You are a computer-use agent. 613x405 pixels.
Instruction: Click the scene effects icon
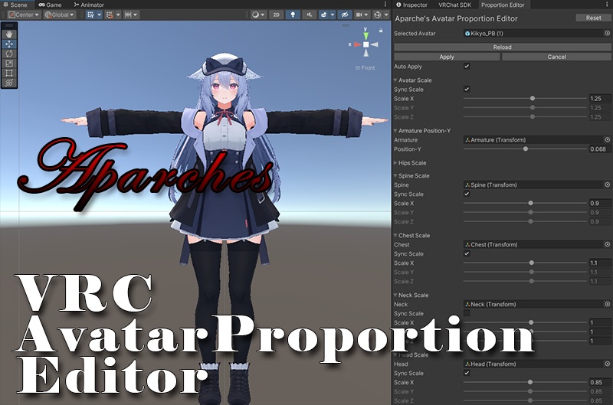click(x=323, y=15)
